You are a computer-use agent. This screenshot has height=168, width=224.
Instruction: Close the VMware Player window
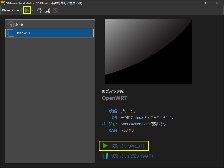coord(217,3)
